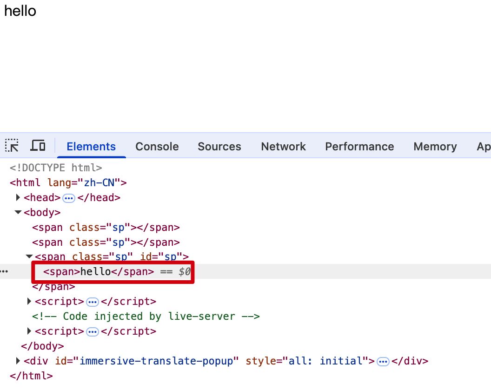The width and height of the screenshot is (491, 391).
Task: Expand the head element node
Action: click(x=18, y=197)
